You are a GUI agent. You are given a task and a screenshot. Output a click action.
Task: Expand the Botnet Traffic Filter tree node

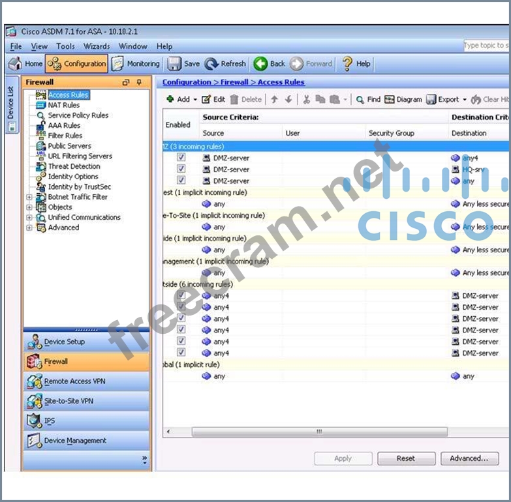click(29, 197)
